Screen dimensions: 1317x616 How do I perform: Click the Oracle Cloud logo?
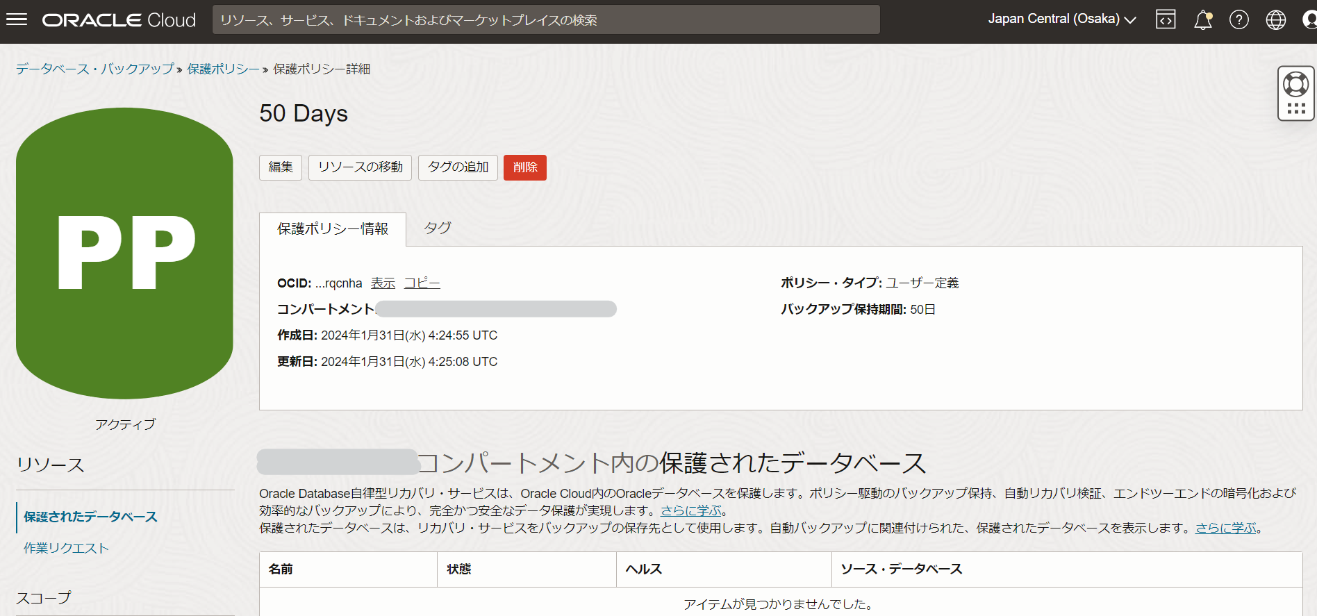point(119,20)
